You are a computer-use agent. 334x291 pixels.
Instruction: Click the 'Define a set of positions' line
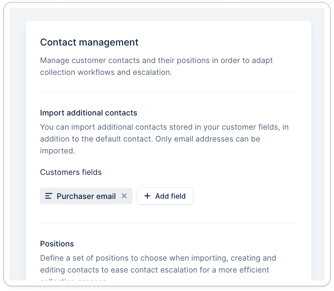158,258
